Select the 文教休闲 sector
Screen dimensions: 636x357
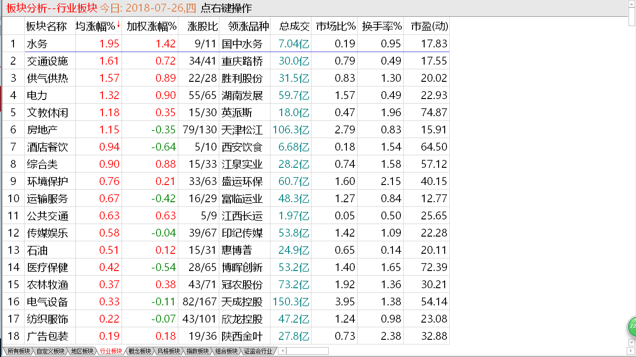point(47,112)
